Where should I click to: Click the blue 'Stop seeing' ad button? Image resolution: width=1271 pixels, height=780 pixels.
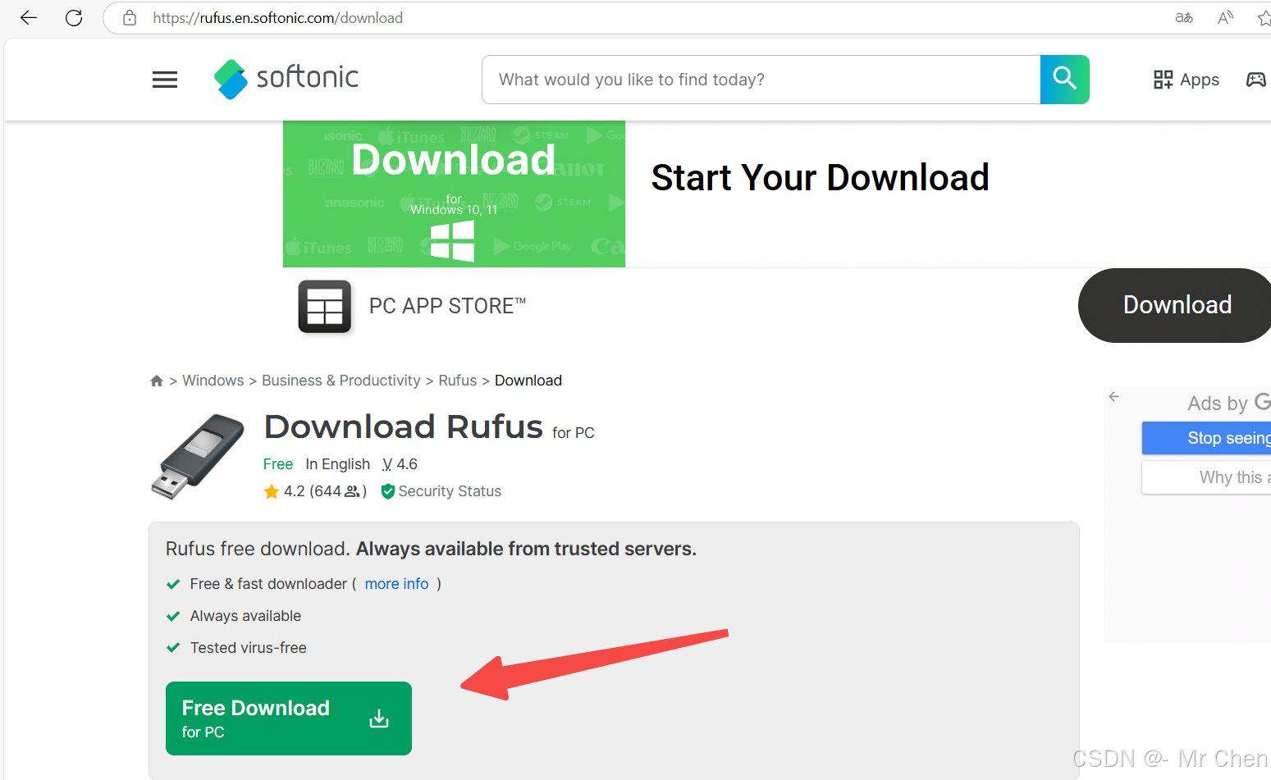[1206, 438]
